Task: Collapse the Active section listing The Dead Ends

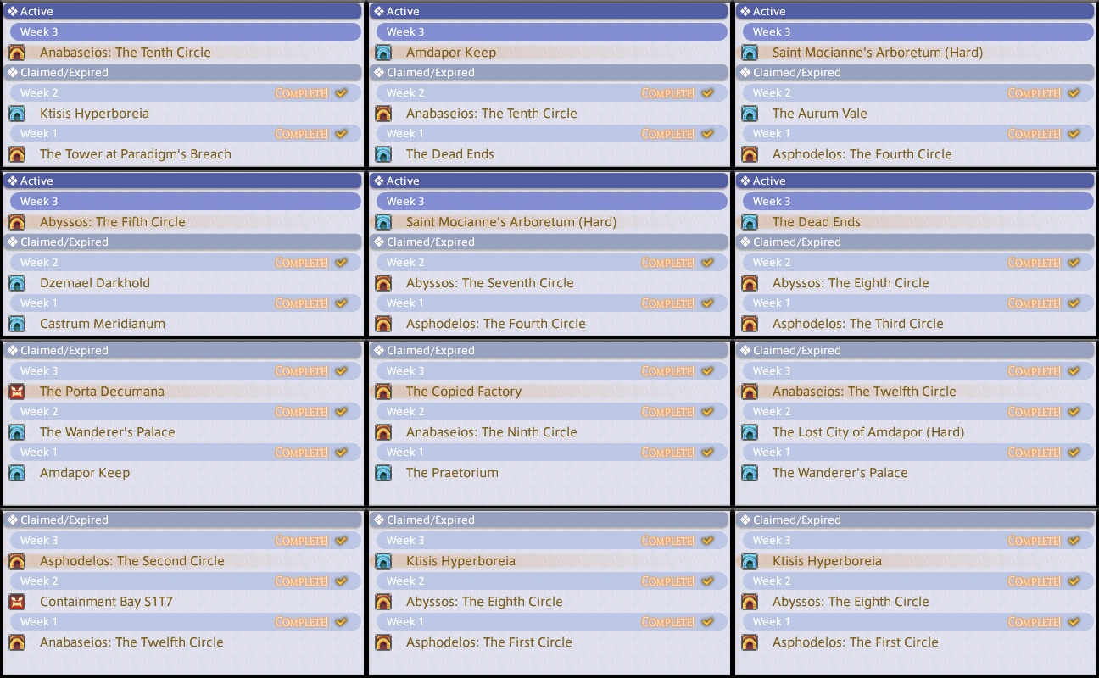Action: (915, 181)
